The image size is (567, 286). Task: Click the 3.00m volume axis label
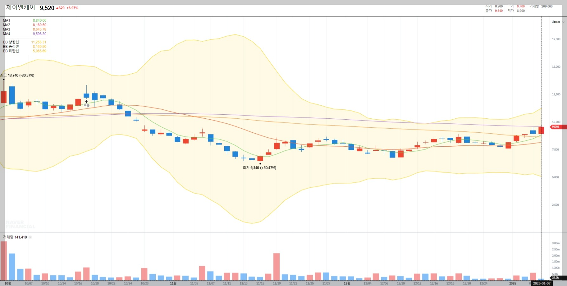point(556,243)
